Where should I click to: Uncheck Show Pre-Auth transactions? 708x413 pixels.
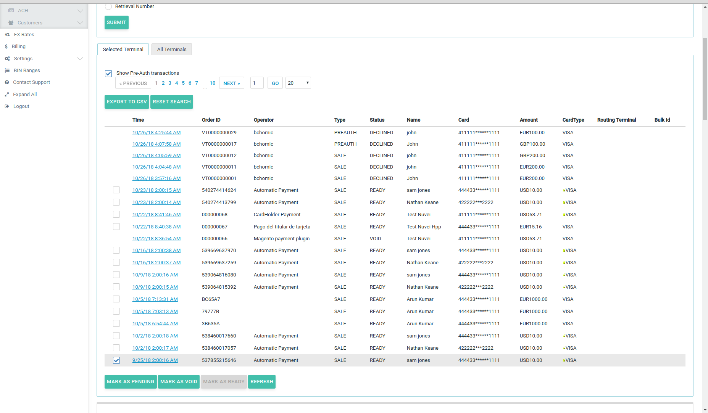click(x=108, y=73)
